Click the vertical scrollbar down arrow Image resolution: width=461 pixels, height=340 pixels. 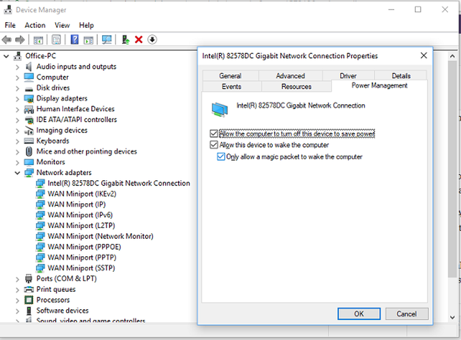tap(452, 317)
